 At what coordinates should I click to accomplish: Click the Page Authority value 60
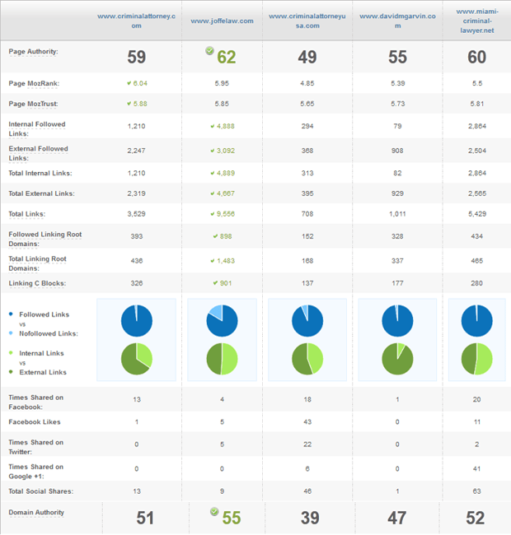(x=477, y=57)
